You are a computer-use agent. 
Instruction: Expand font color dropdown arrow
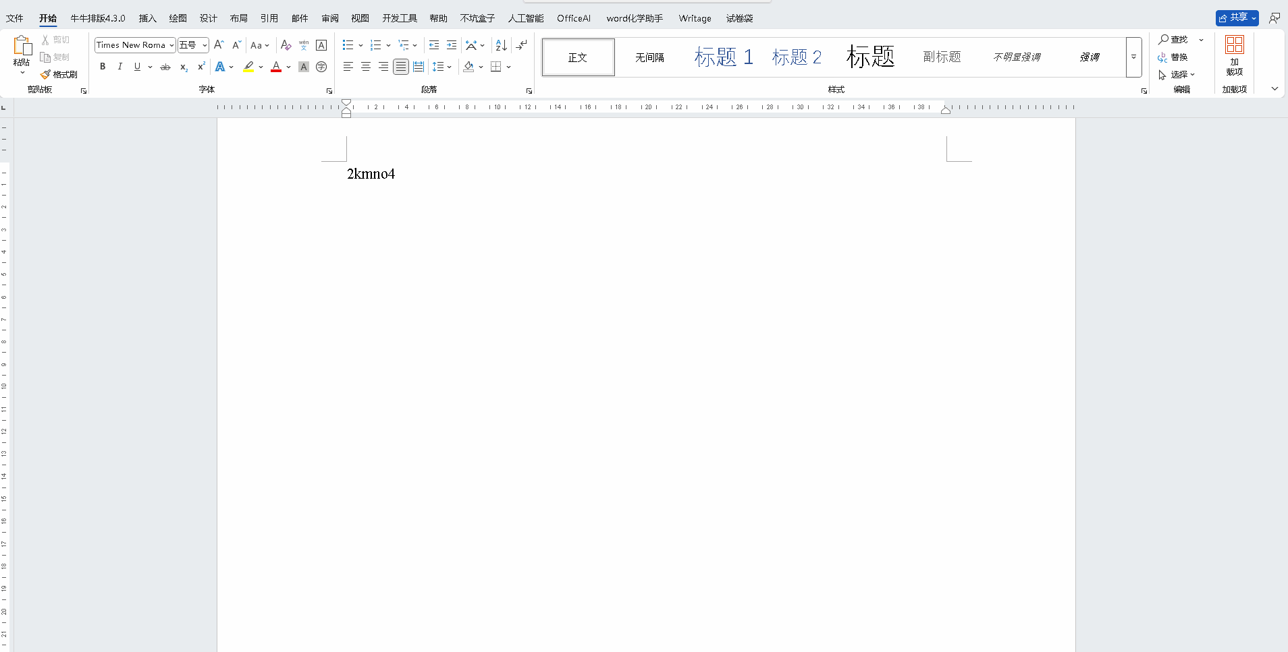point(288,67)
